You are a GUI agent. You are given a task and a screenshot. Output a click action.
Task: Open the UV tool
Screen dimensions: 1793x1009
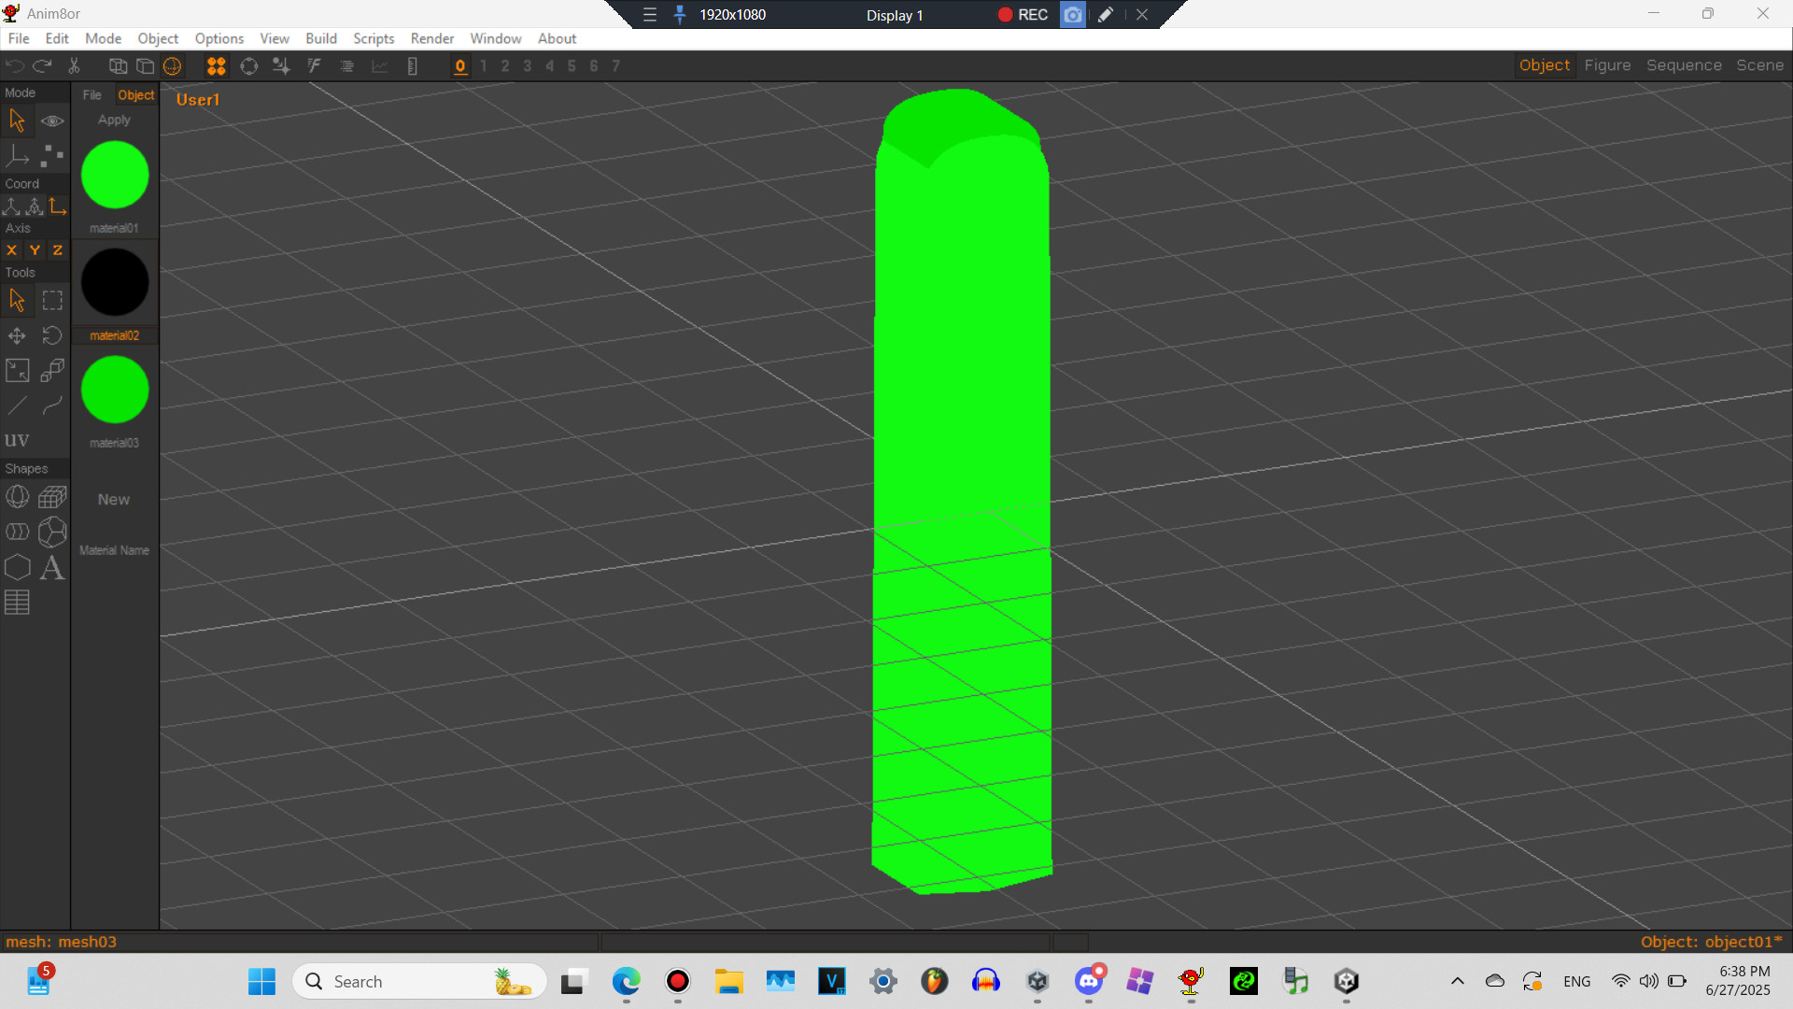click(x=17, y=439)
